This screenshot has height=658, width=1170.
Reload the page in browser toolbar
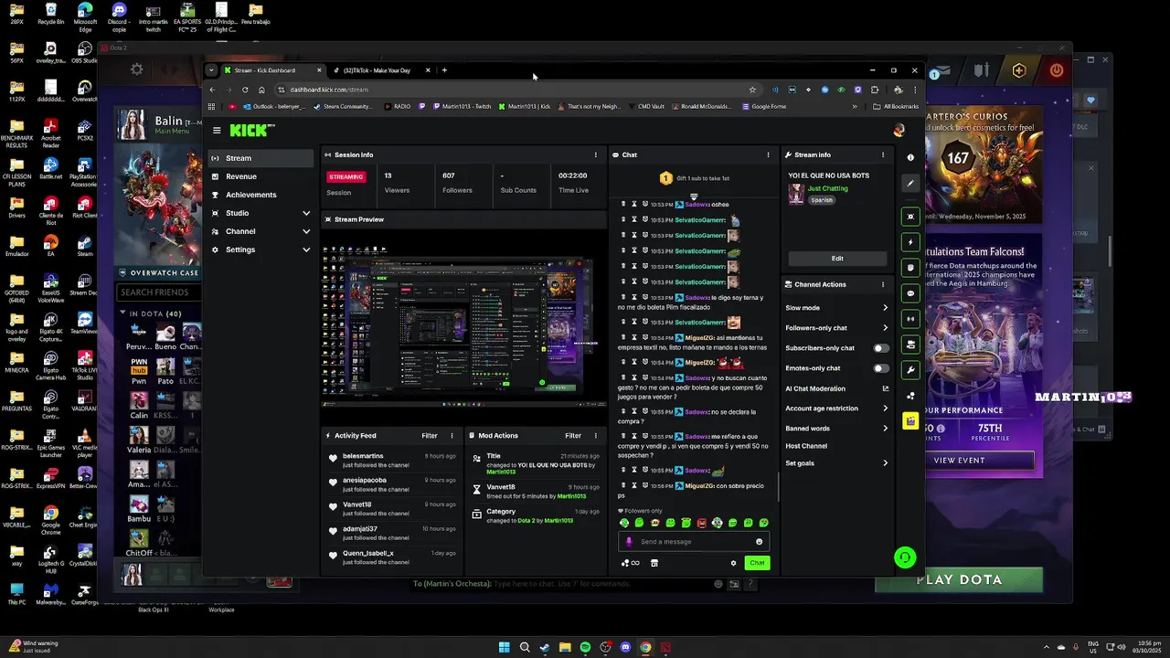245,90
